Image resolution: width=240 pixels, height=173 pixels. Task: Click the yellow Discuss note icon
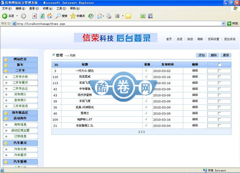(128, 16)
